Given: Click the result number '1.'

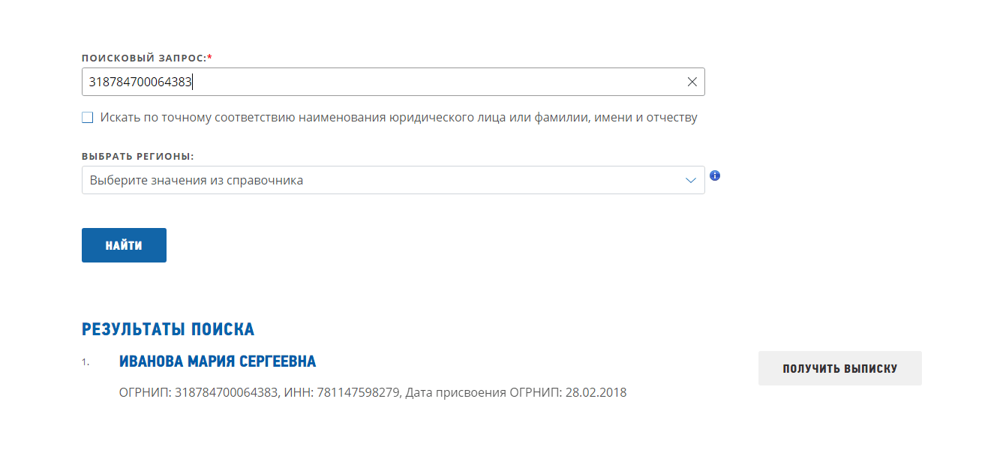Looking at the screenshot, I should click(x=86, y=362).
